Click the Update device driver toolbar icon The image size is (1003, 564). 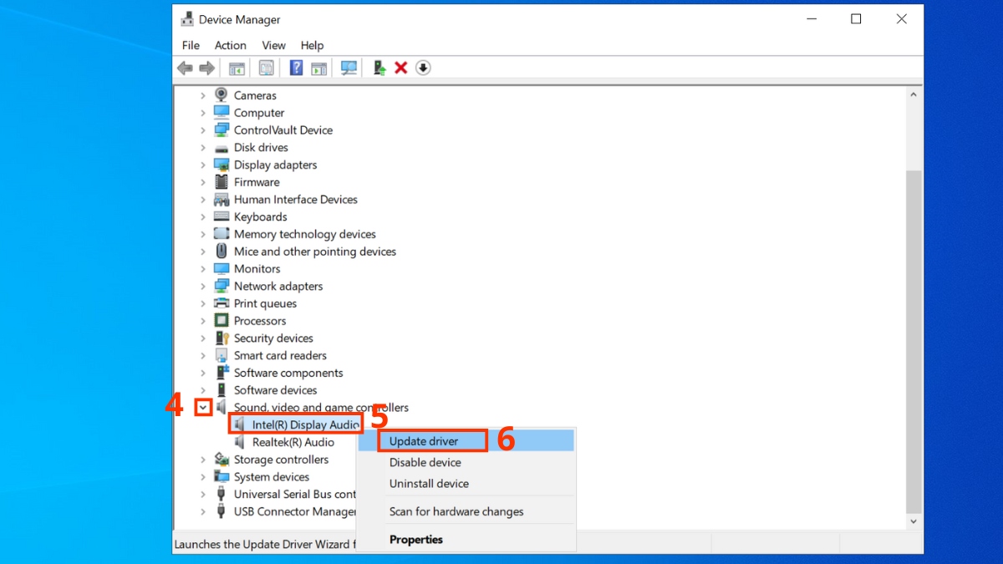click(x=379, y=68)
